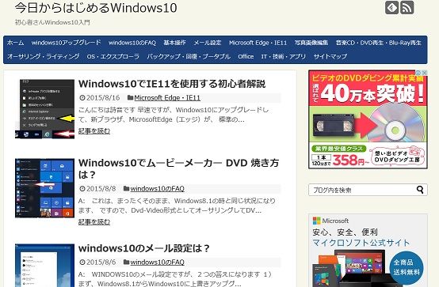
Task: Open windows10アップグレード menu item
Action: pyautogui.click(x=66, y=43)
